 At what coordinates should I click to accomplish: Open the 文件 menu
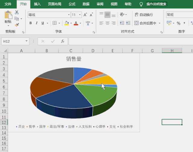click(x=8, y=4)
